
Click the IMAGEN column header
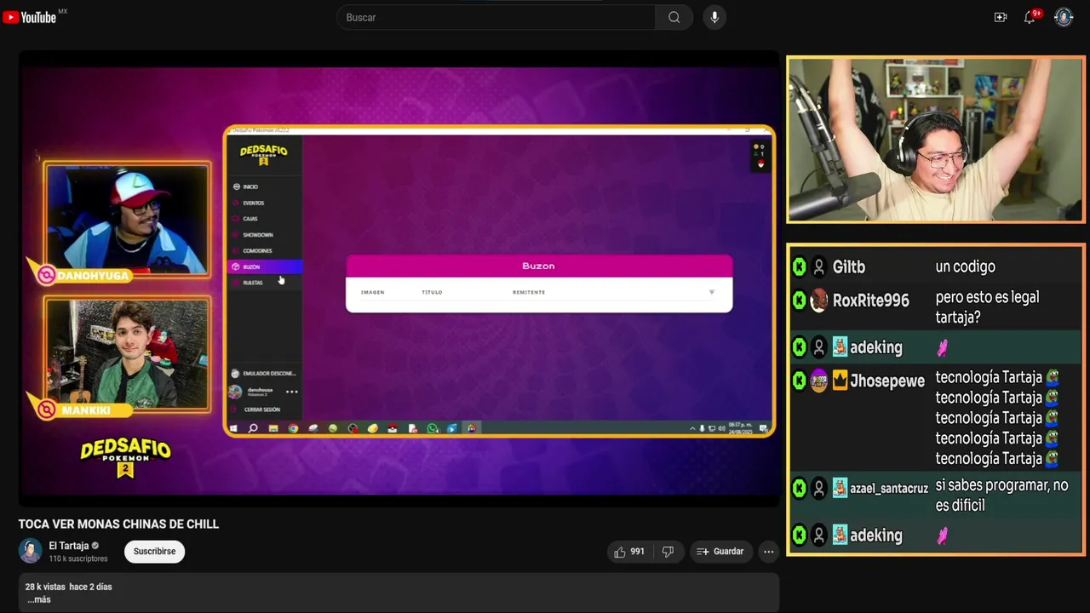[372, 292]
